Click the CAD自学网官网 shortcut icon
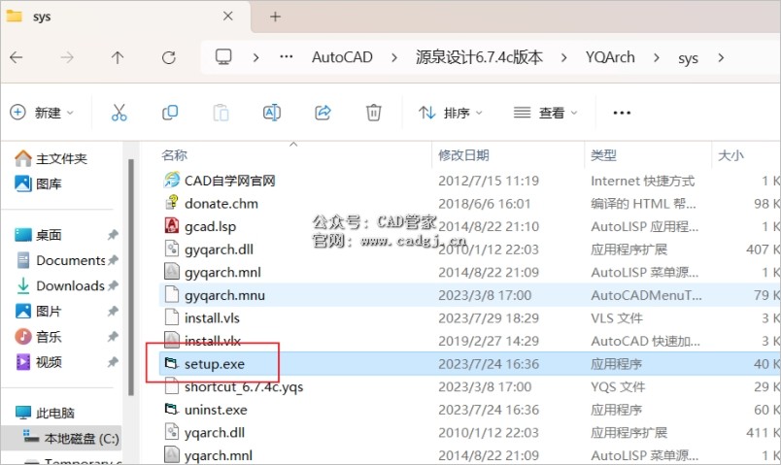This screenshot has height=465, width=781. coord(171,180)
